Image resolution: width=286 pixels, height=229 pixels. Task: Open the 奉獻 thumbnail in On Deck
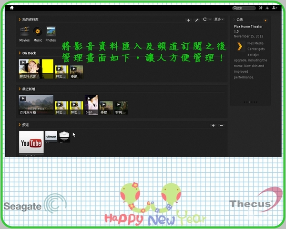pyautogui.click(x=76, y=72)
